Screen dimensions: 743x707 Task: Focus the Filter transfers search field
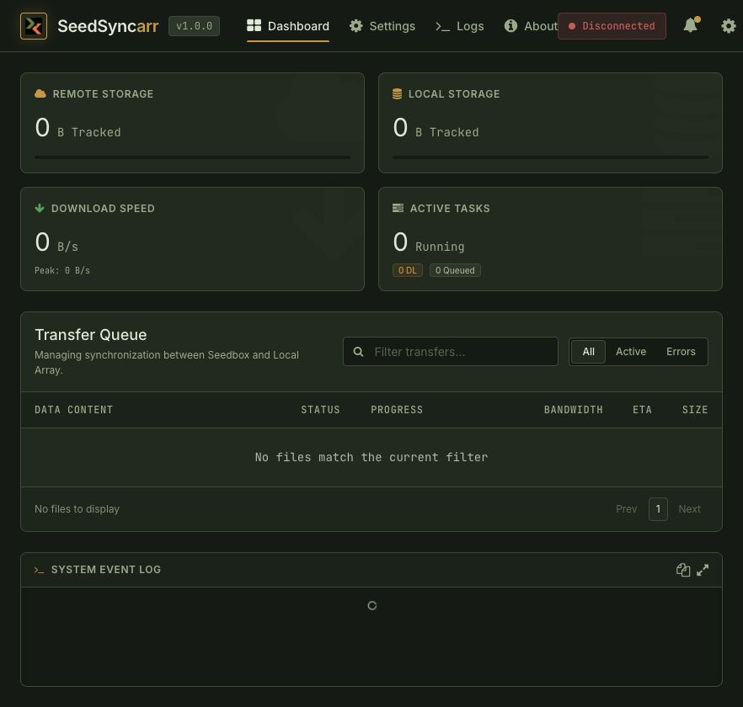(451, 352)
